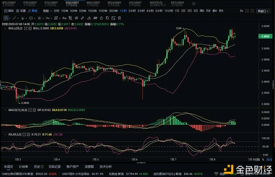Click the 2.6052 current price label
The image size is (275, 177).
pyautogui.click(x=265, y=36)
